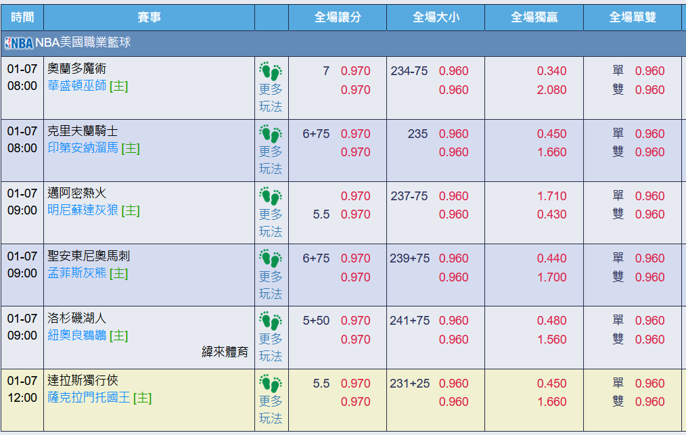The image size is (686, 435).
Task: Click footprint icon for Miami Heat game
Action: [x=271, y=196]
